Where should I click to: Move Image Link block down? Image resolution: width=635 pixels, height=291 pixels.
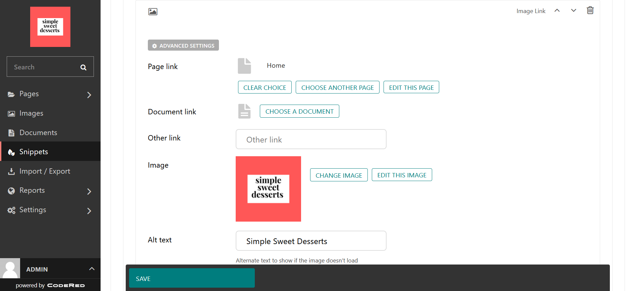573,10
